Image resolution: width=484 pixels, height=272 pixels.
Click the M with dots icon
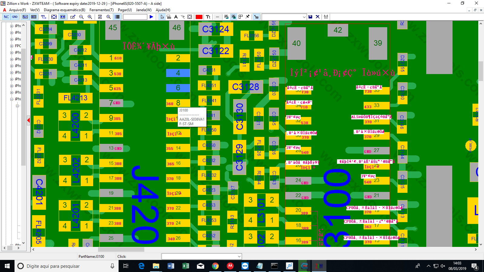(x=326, y=17)
